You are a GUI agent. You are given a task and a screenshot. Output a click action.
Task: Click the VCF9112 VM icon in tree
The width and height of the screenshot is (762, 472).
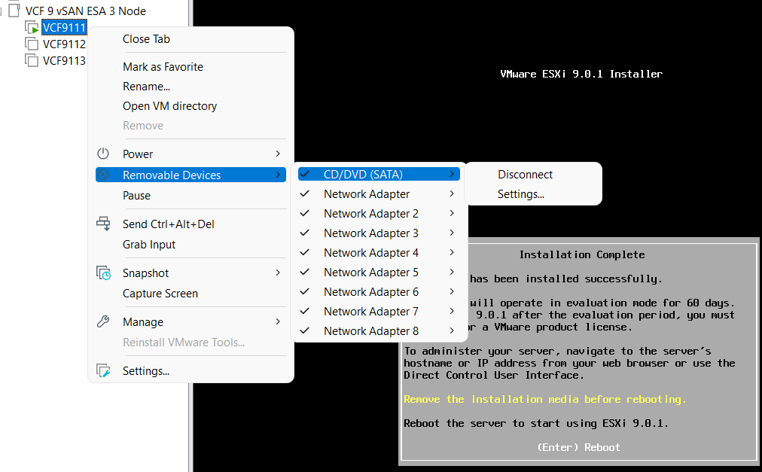point(32,44)
